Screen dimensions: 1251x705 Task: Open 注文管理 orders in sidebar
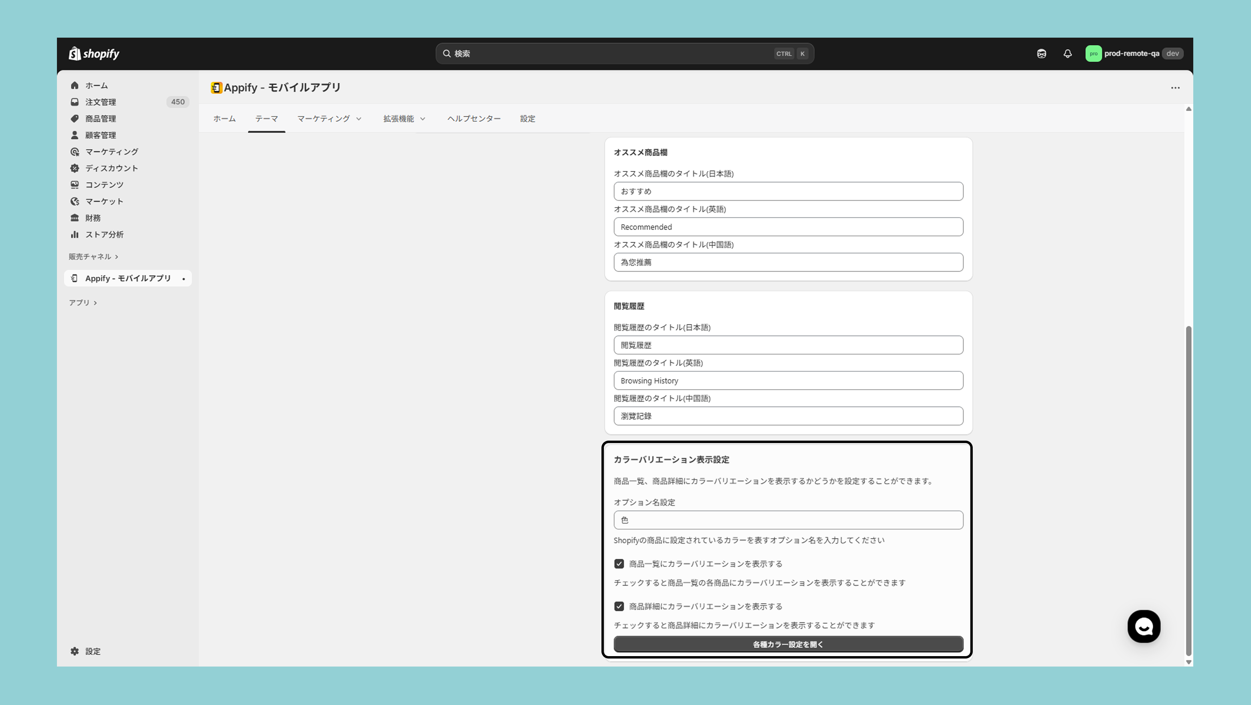101,102
